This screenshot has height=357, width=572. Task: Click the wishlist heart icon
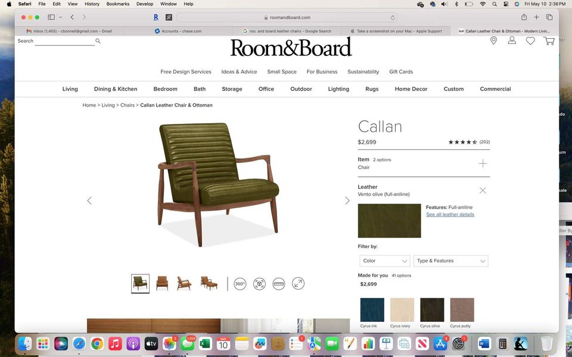[530, 41]
